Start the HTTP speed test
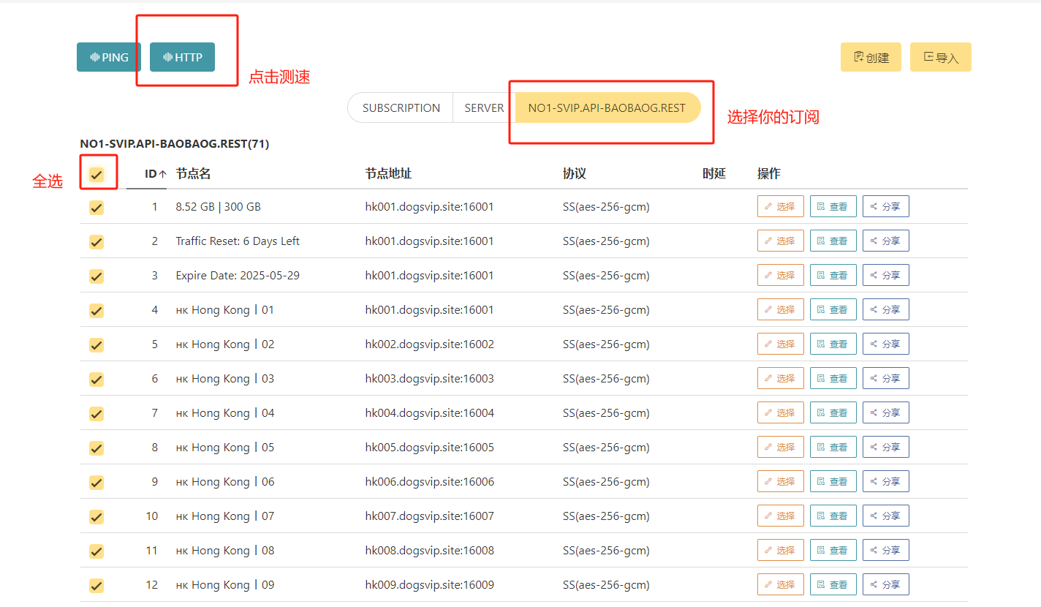Screen dimensions: 1041x607 (182, 57)
